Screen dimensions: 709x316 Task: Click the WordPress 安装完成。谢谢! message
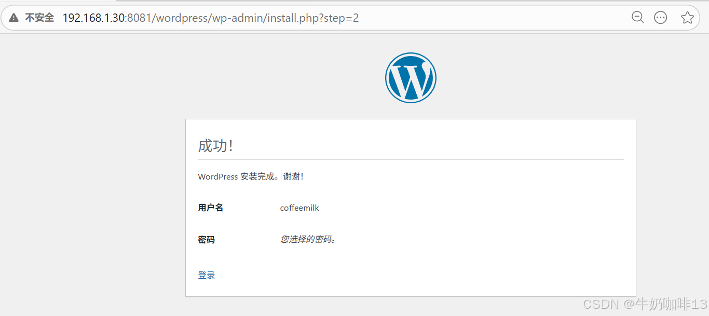point(251,176)
